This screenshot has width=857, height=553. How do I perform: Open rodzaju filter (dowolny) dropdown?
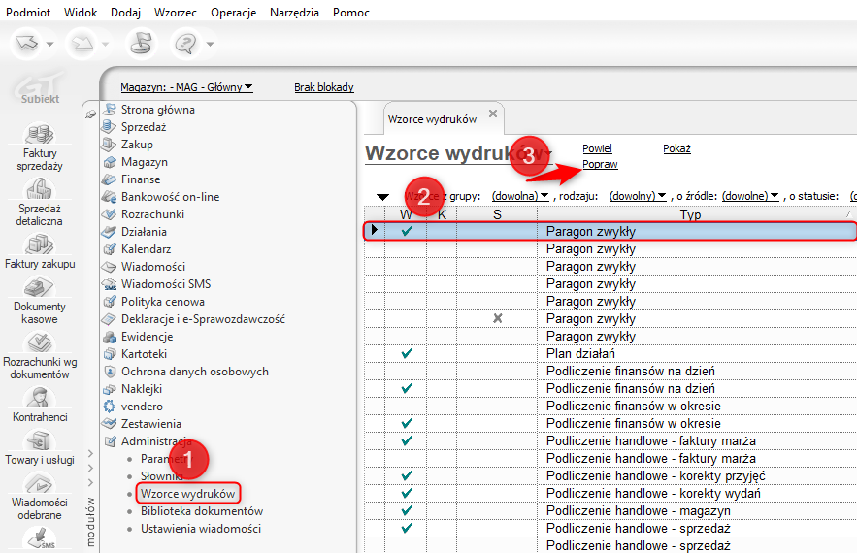coord(638,196)
